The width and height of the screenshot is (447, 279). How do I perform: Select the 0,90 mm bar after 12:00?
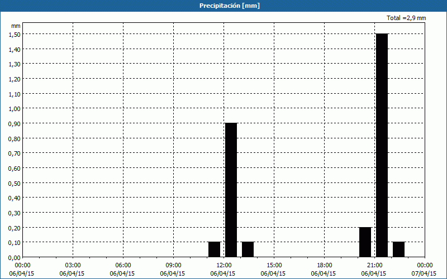point(231,190)
